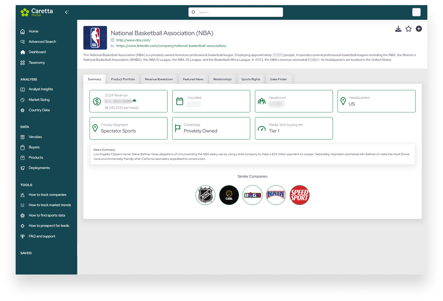Click the 'Tier 1' buying tier value
443x301 pixels.
(x=274, y=131)
